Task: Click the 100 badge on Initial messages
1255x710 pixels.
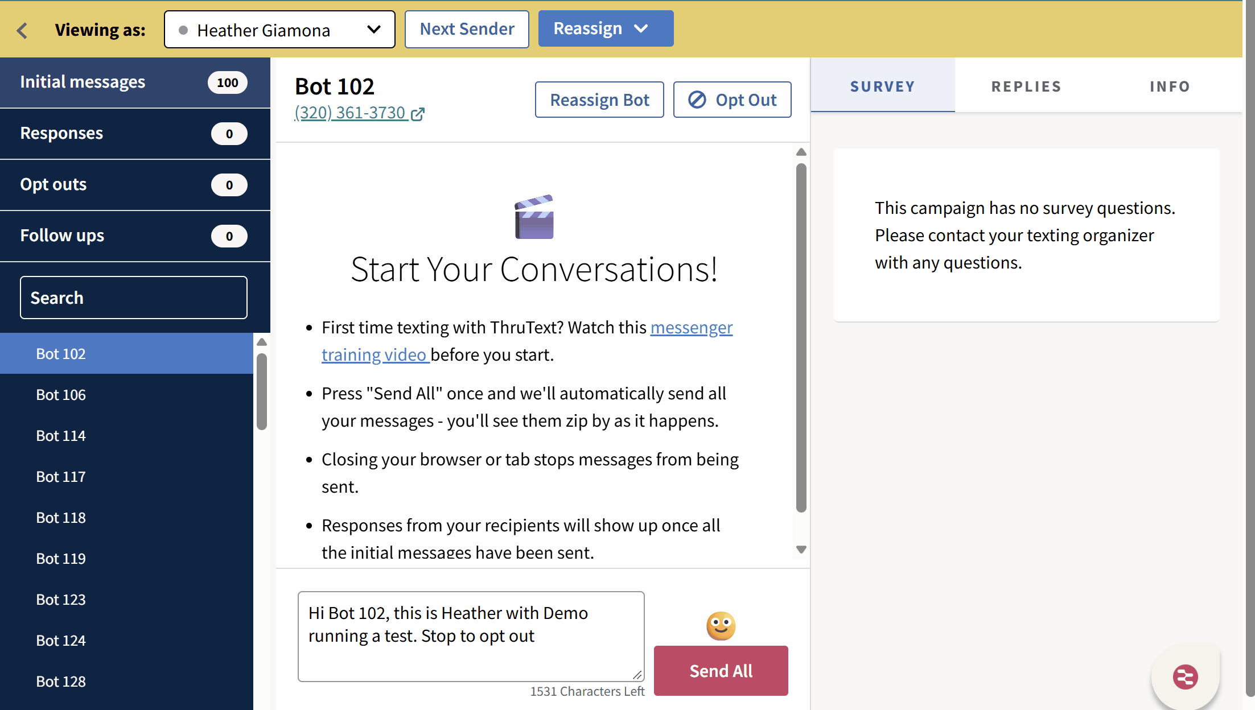Action: pos(228,82)
